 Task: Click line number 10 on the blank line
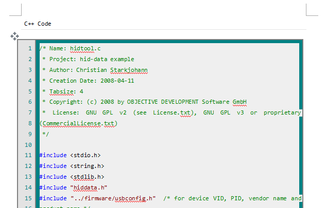click(29, 145)
